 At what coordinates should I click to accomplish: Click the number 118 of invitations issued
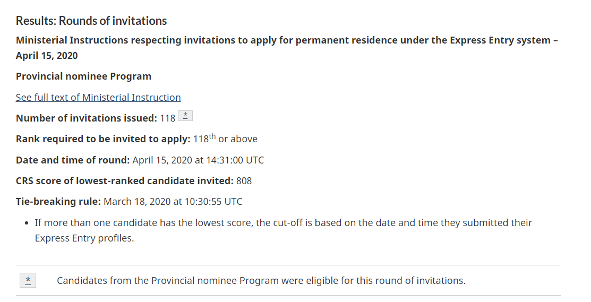point(168,118)
